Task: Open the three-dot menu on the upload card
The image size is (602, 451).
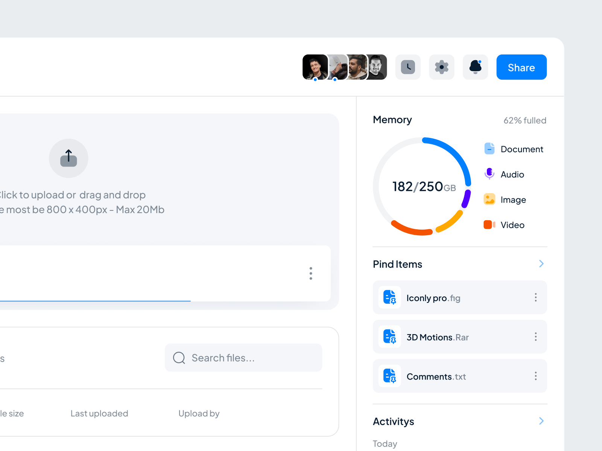Action: click(311, 274)
